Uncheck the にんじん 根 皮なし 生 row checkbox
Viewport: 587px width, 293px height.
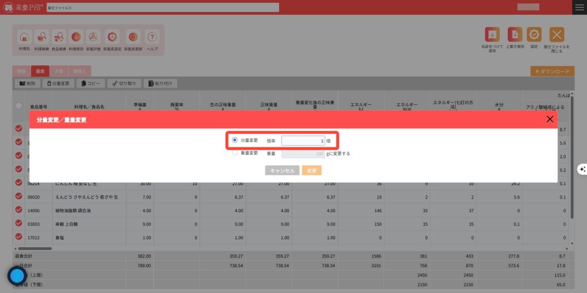pos(18,184)
